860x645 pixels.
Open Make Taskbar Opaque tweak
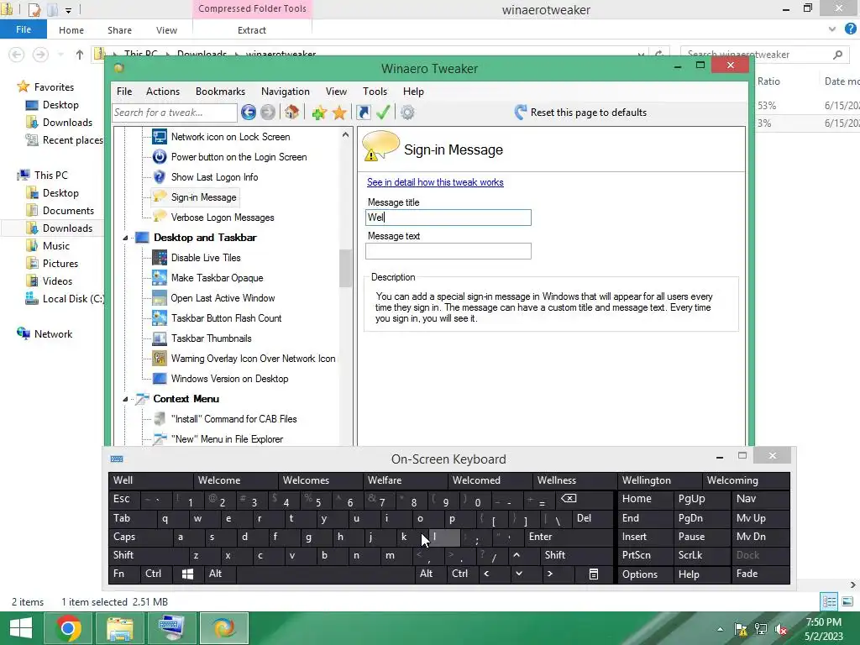point(217,278)
